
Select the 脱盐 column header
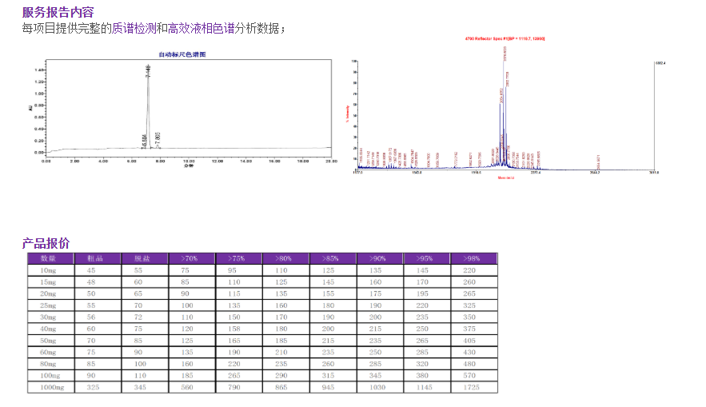click(142, 259)
